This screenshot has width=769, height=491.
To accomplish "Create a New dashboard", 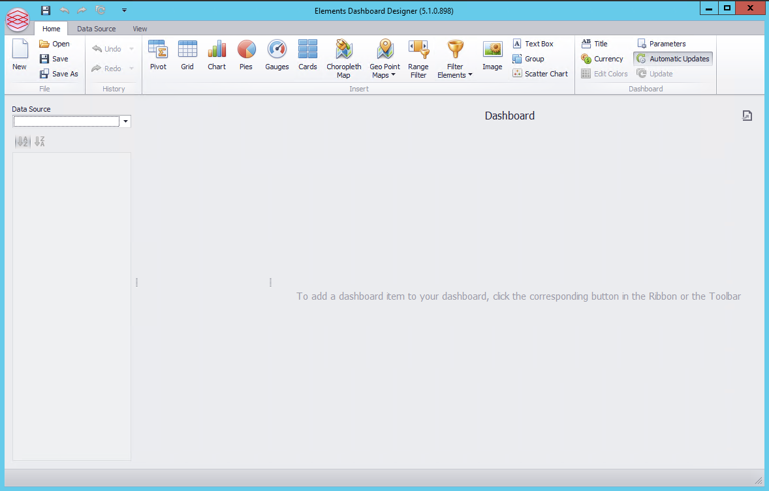I will coord(20,54).
